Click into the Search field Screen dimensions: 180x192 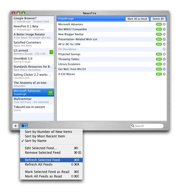(147, 126)
